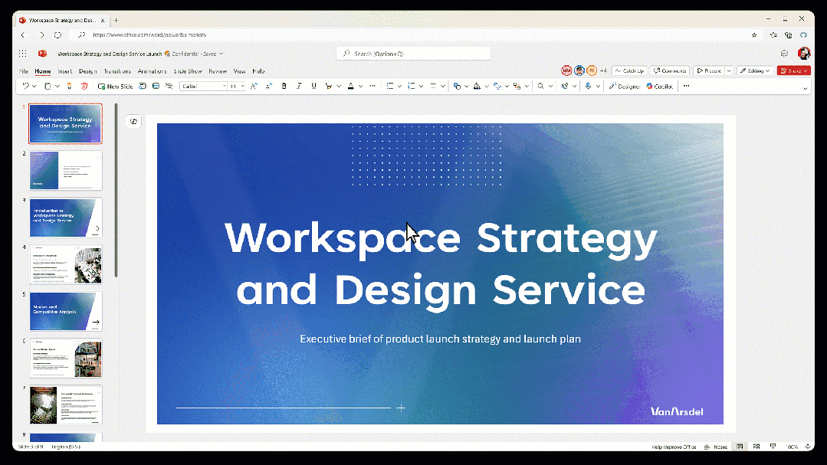Toggle Italic formatting
The width and height of the screenshot is (827, 465).
[x=299, y=87]
